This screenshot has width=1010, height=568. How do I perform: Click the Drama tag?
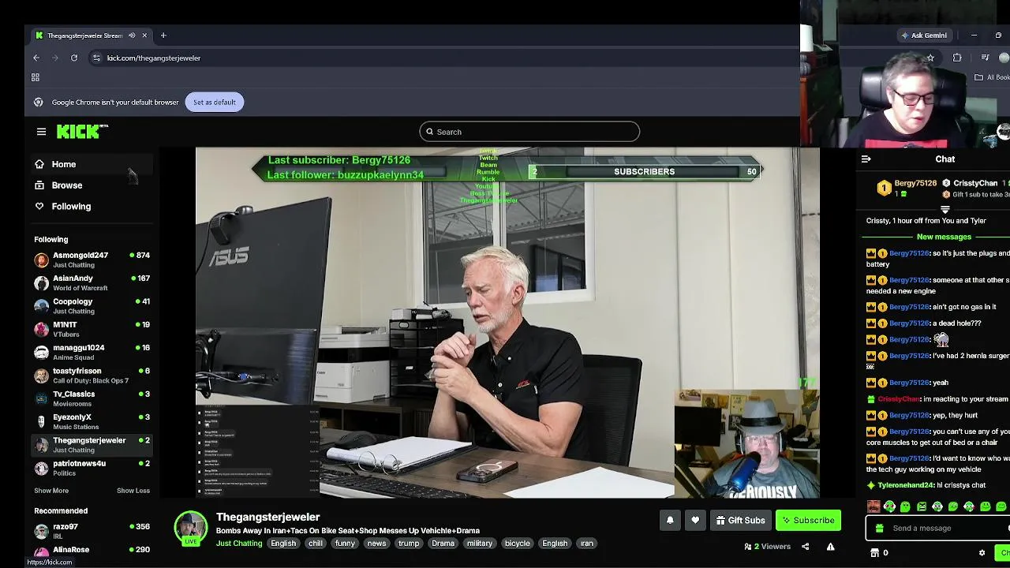click(x=443, y=544)
